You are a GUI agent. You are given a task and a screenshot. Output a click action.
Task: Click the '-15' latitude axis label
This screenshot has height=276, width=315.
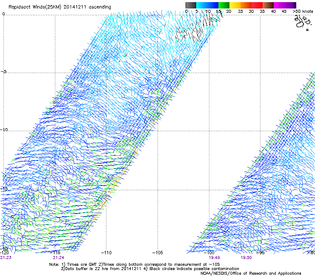tap(4, 189)
